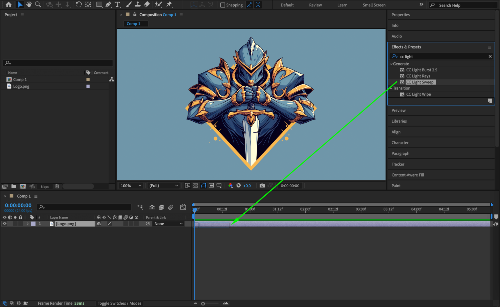Select the Hand tool in the toolbar
The image size is (500, 307).
coord(29,4)
